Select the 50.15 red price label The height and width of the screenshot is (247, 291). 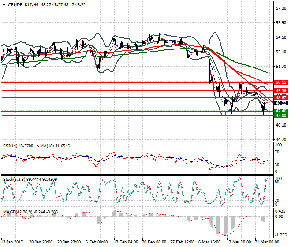coord(281,82)
